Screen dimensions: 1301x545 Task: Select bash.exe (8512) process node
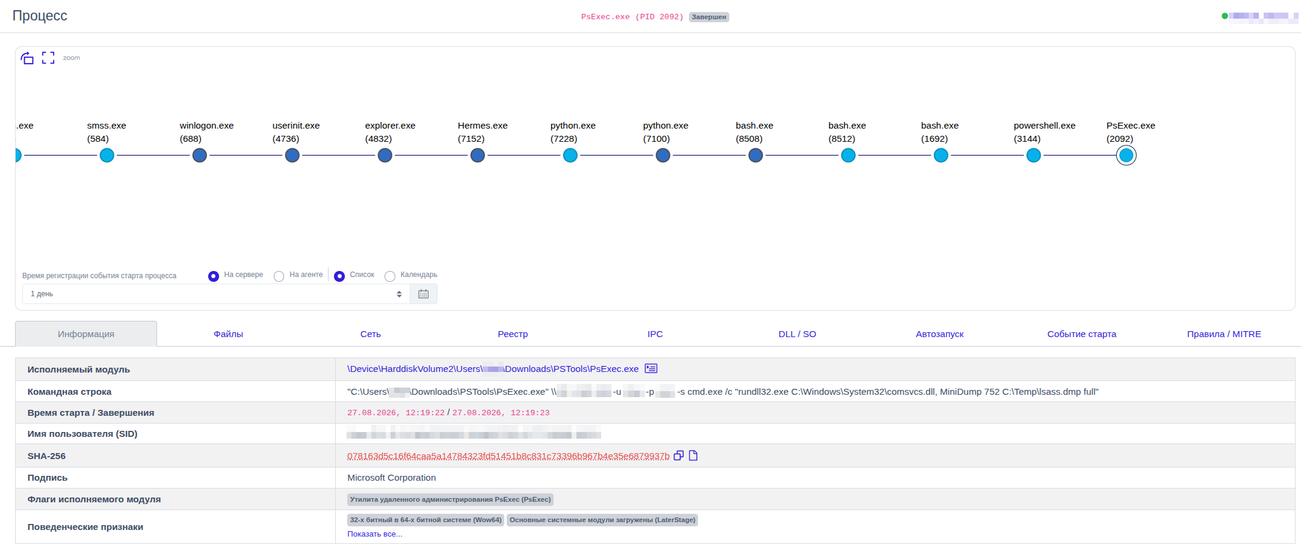point(848,156)
